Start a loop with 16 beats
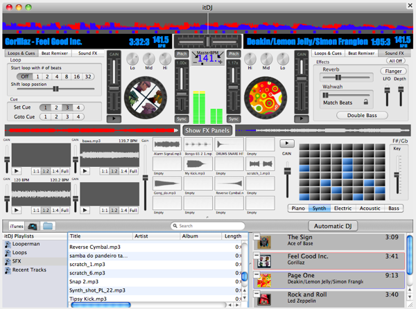Image resolution: width=416 pixels, height=309 pixels. 77,77
